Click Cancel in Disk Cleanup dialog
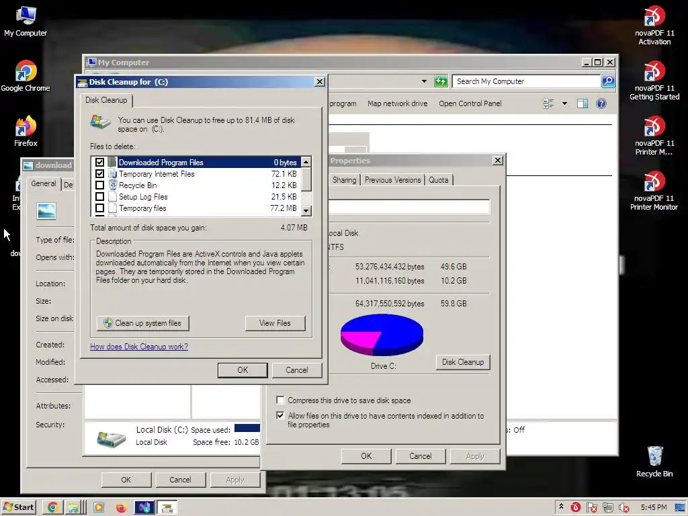 (297, 370)
